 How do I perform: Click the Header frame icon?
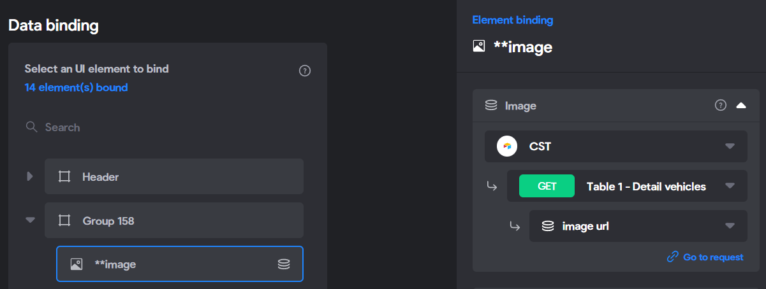click(x=64, y=176)
